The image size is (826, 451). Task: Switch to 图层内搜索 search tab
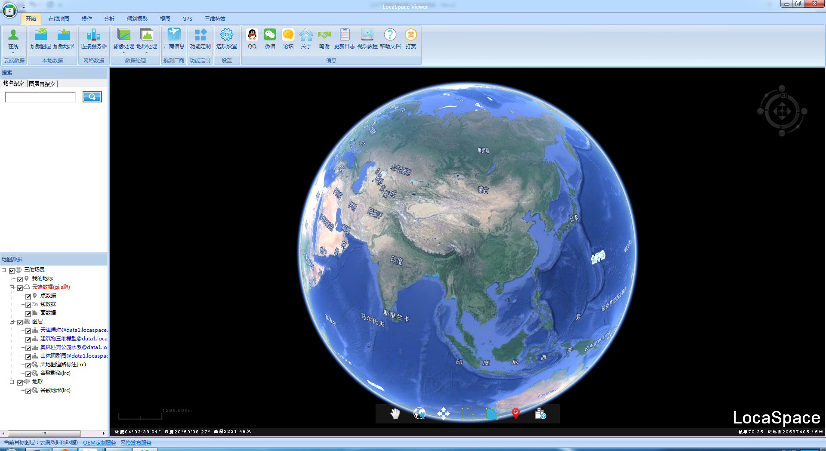[42, 84]
